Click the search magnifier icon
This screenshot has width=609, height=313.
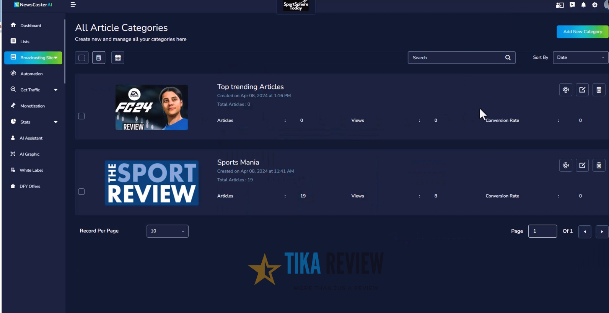[x=508, y=58]
